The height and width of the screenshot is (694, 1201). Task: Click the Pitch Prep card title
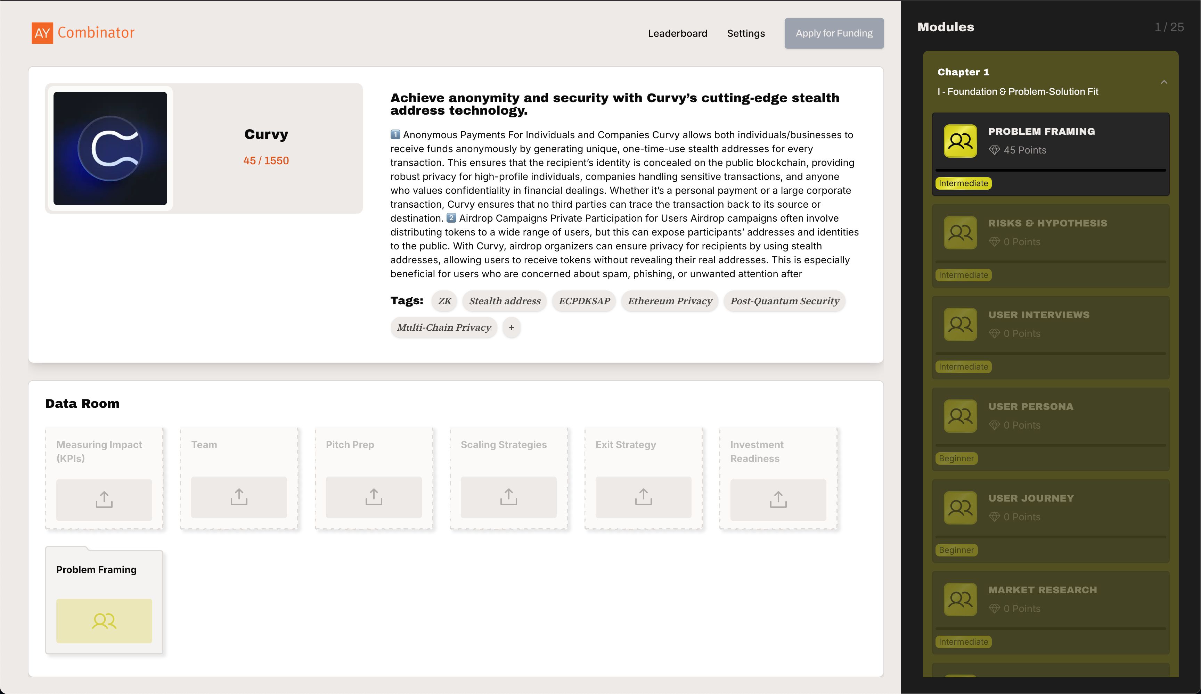tap(350, 444)
